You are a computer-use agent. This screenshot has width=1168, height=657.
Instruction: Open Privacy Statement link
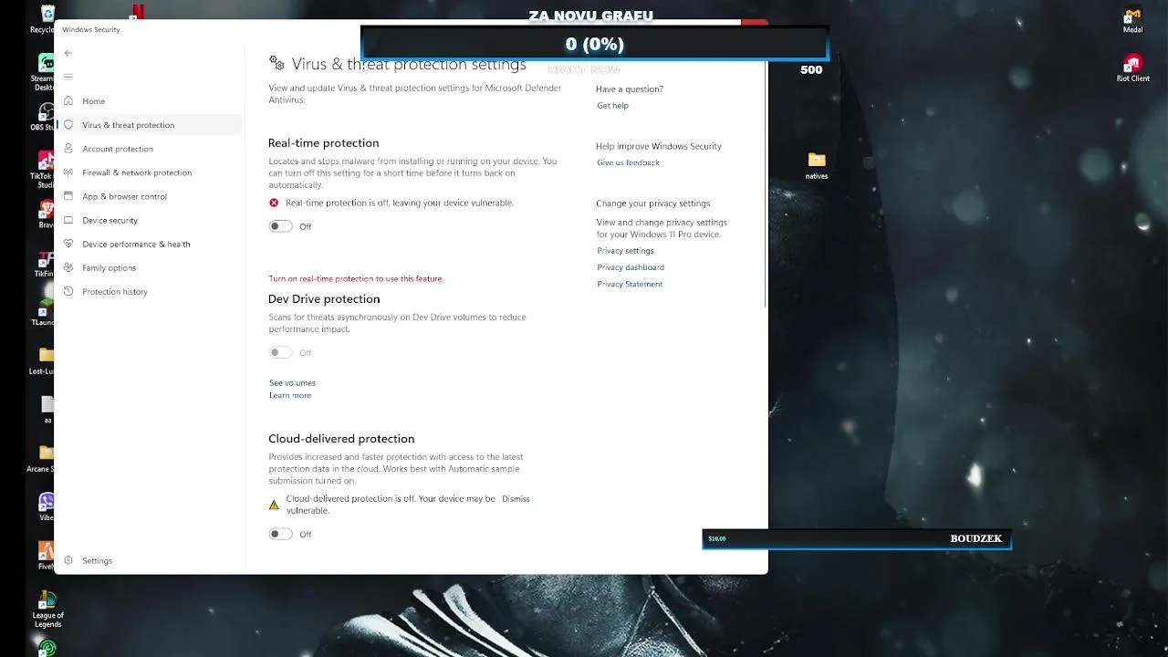[630, 284]
